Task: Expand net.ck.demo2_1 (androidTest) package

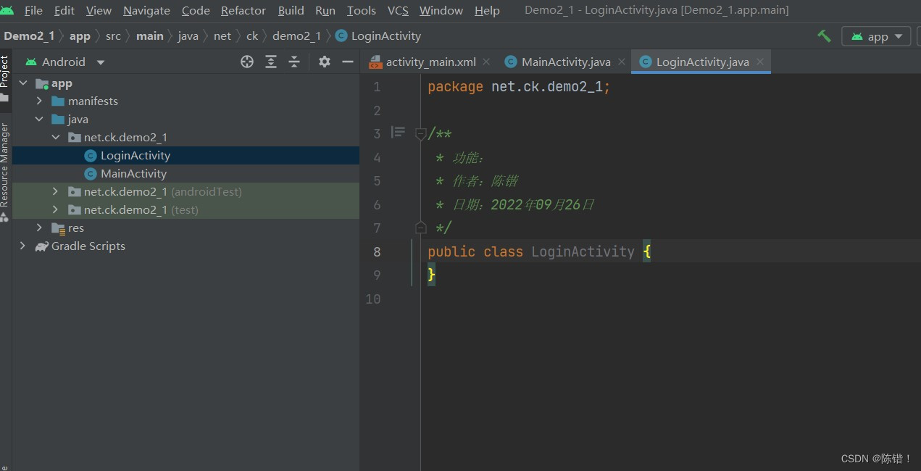Action: 56,192
